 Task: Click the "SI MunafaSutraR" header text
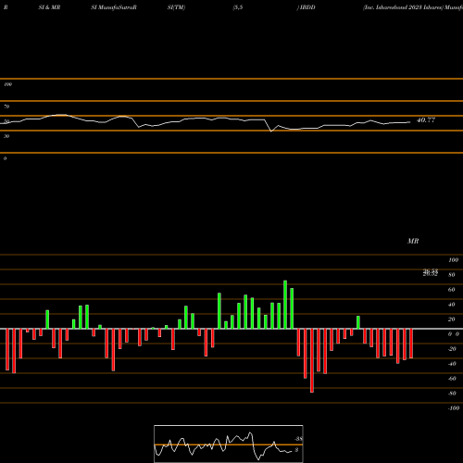114,7
